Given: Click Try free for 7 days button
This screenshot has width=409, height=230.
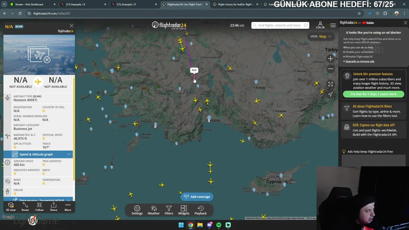Looking at the screenshot, I should tap(374, 94).
